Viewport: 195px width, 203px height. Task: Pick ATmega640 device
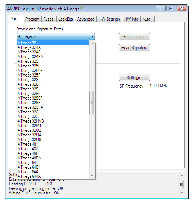click(x=53, y=167)
